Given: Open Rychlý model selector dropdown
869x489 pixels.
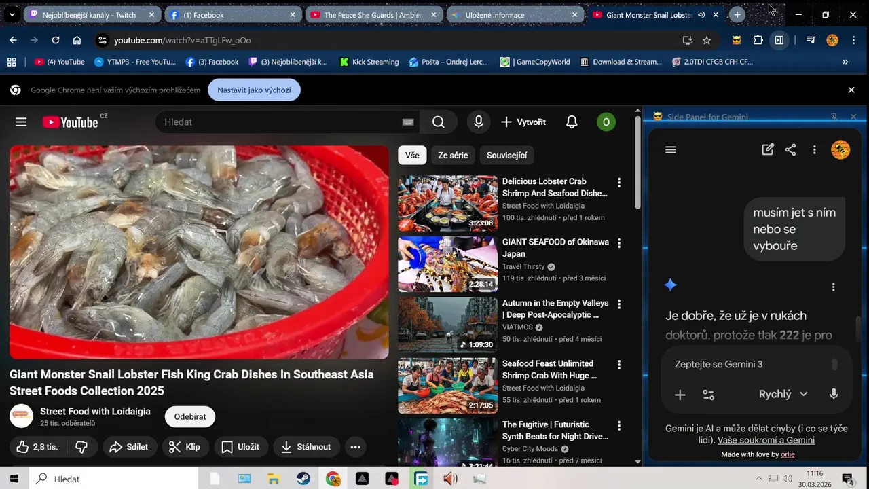Looking at the screenshot, I should 783,395.
